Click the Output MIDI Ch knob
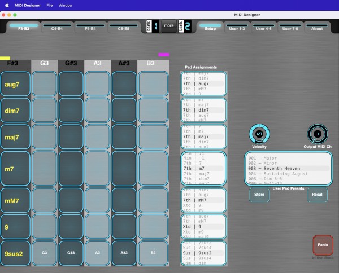339x273 pixels. click(x=318, y=134)
